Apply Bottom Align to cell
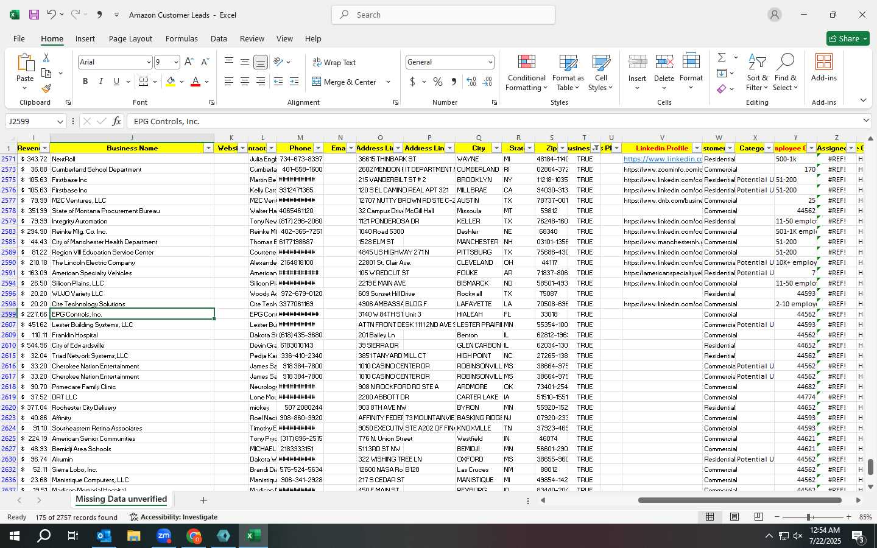Image resolution: width=877 pixels, height=548 pixels. pyautogui.click(x=261, y=62)
